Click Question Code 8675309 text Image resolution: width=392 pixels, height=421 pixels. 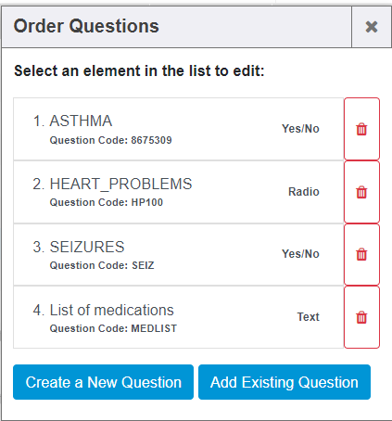click(110, 140)
